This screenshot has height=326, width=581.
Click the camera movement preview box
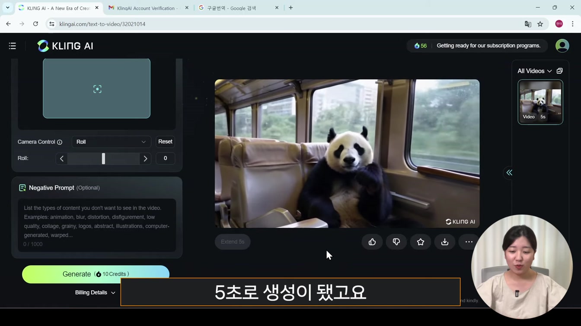coord(97,88)
